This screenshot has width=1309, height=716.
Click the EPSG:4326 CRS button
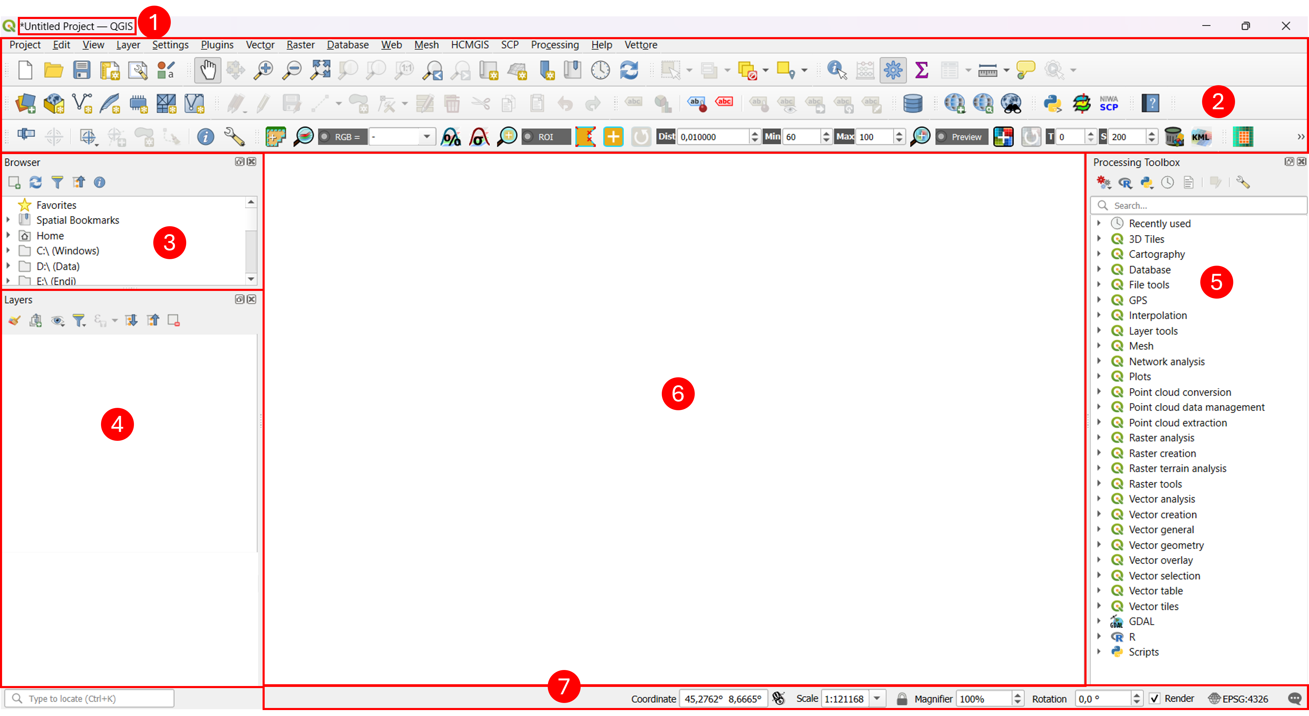[x=1238, y=699]
